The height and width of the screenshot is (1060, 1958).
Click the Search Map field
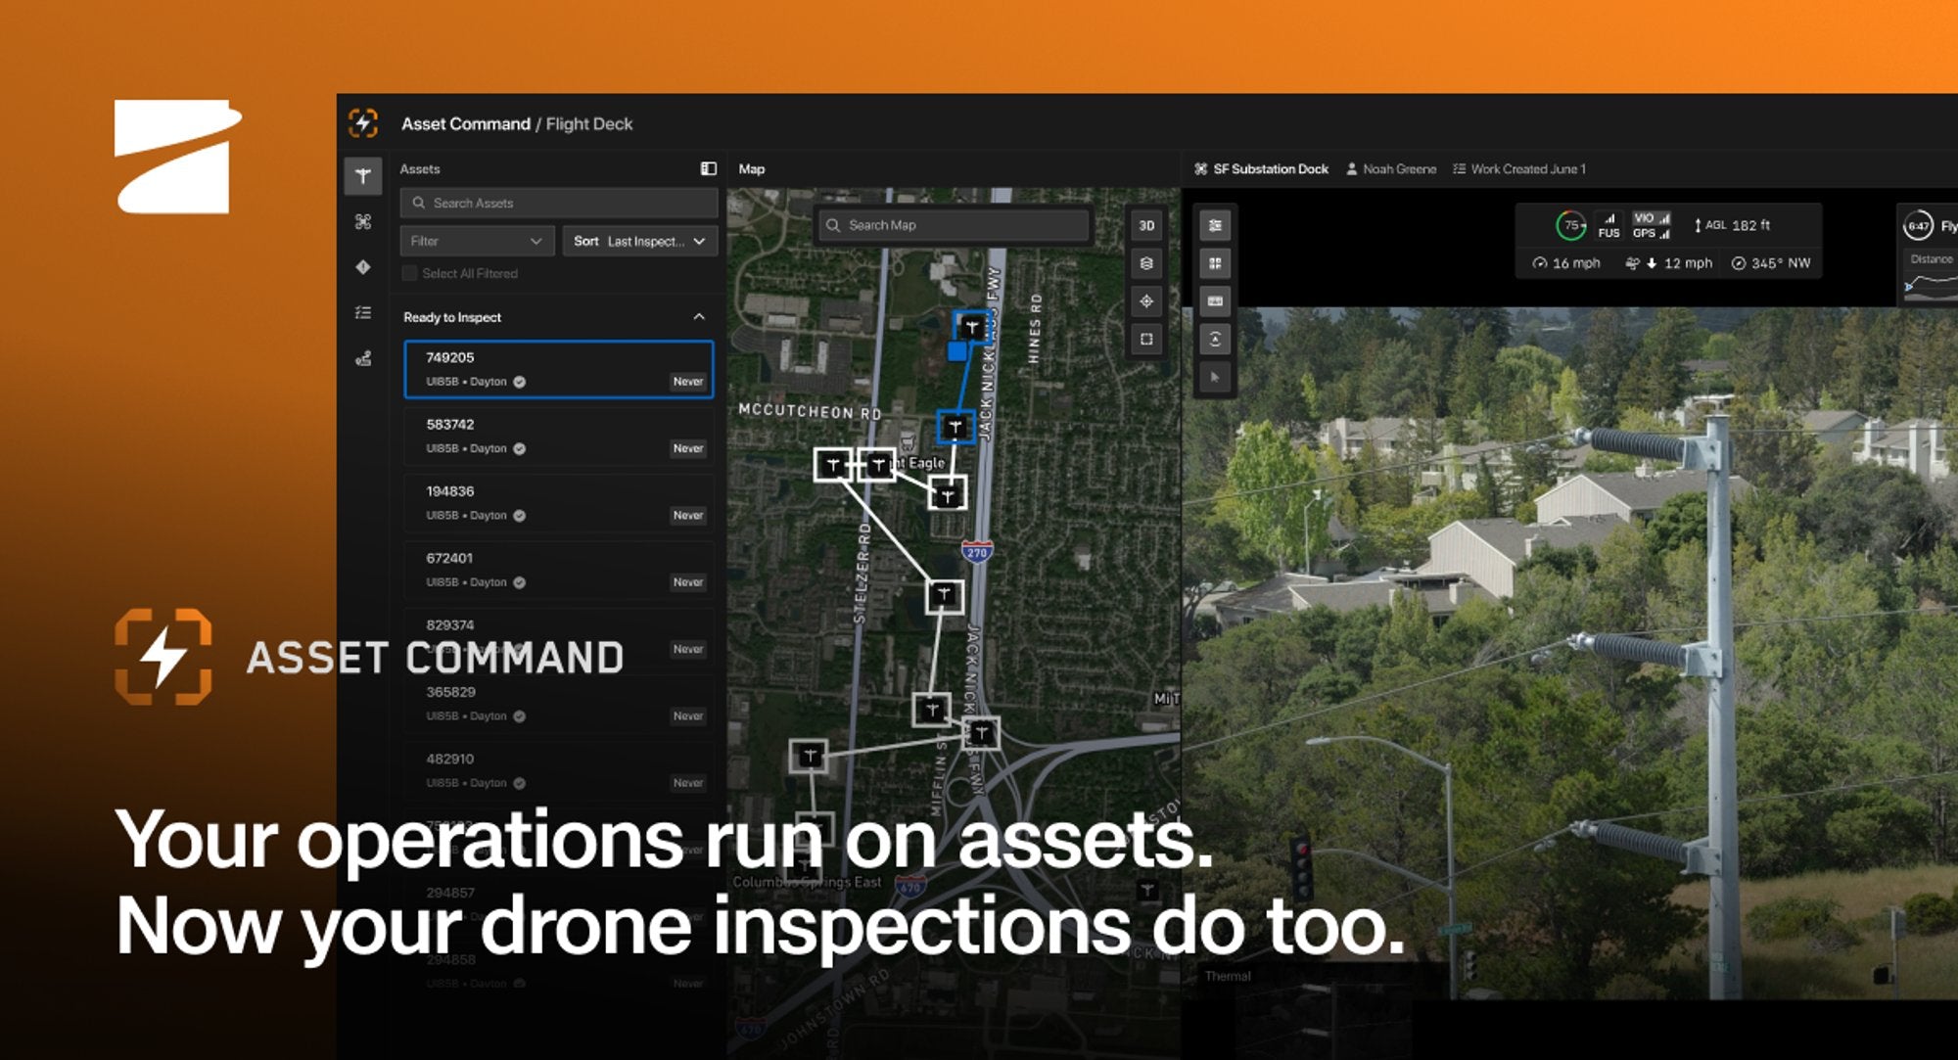pyautogui.click(x=955, y=225)
